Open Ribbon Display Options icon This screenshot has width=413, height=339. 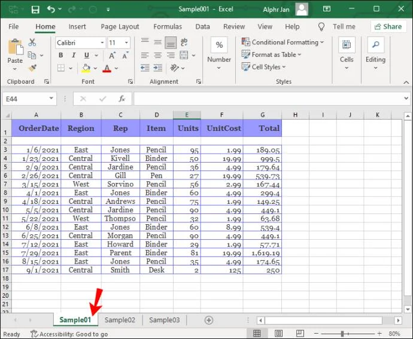[327, 9]
